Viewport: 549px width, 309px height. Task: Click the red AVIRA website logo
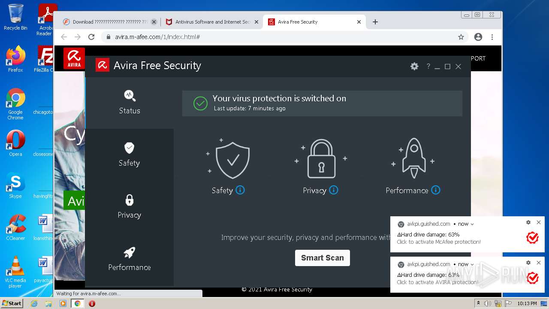pos(74,58)
